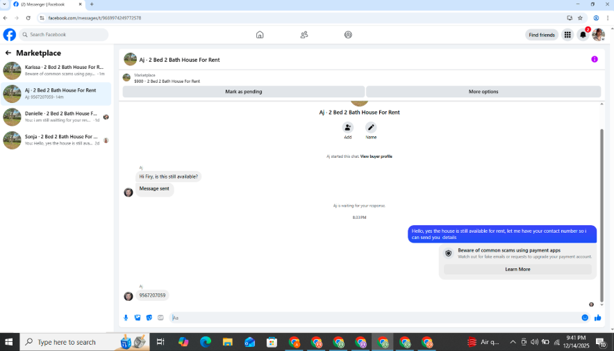The width and height of the screenshot is (614, 351).
Task: Click the Facebook logo icon
Action: [x=10, y=35]
